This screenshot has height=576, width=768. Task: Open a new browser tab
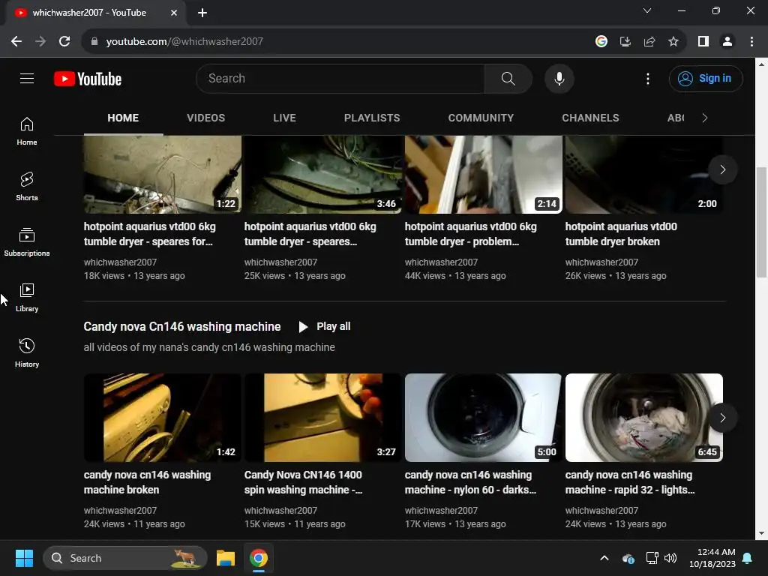[202, 13]
